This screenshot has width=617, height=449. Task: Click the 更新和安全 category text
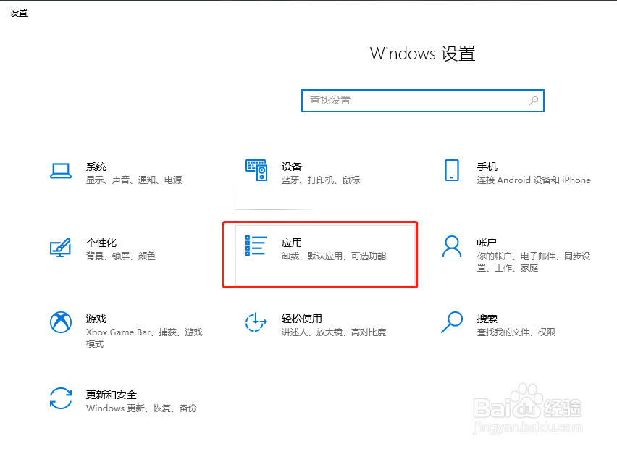pos(110,394)
